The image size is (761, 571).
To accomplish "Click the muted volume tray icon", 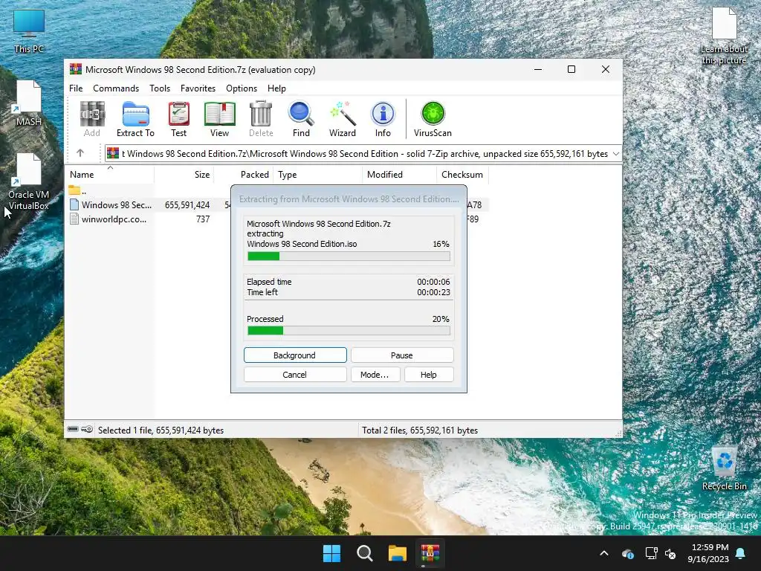I will [x=670, y=553].
